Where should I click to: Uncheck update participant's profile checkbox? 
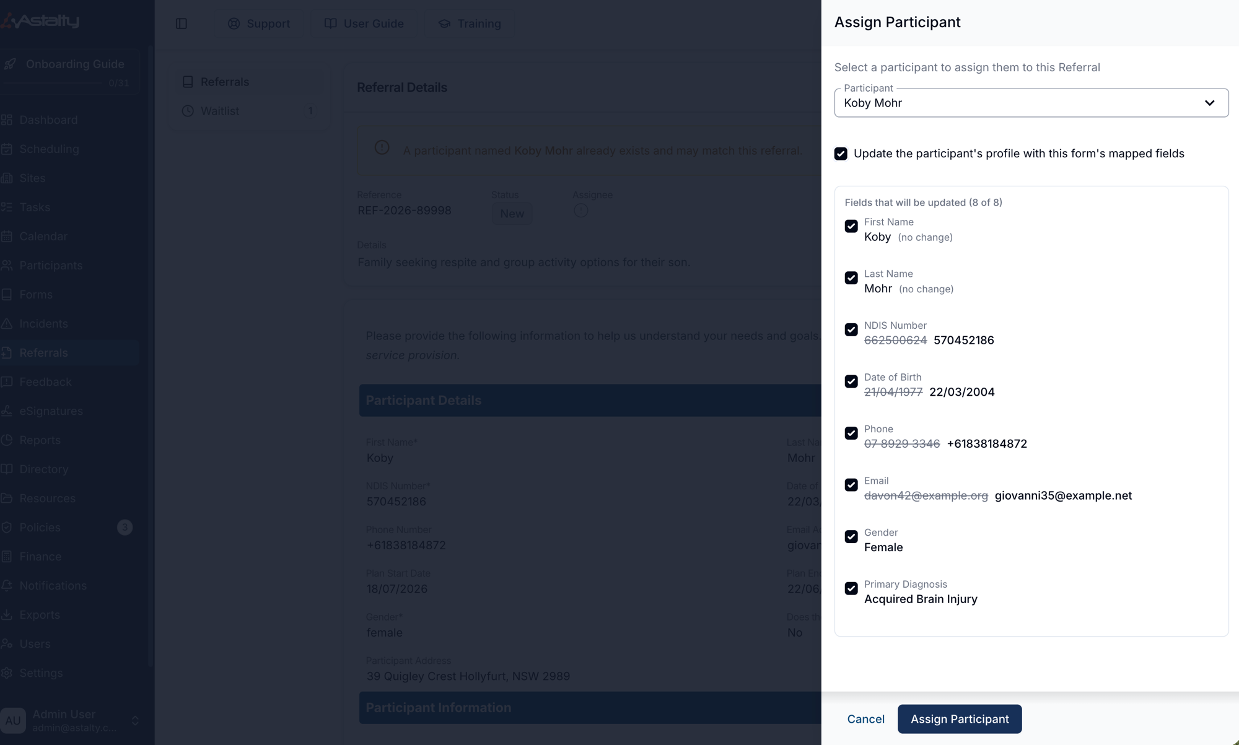click(x=841, y=154)
